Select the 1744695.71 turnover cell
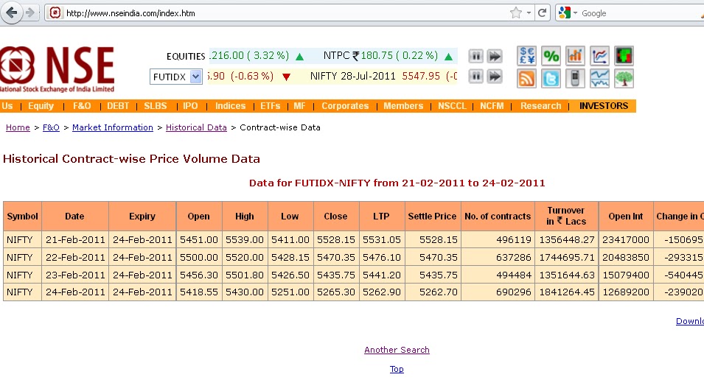The image size is (704, 380). pyautogui.click(x=566, y=258)
